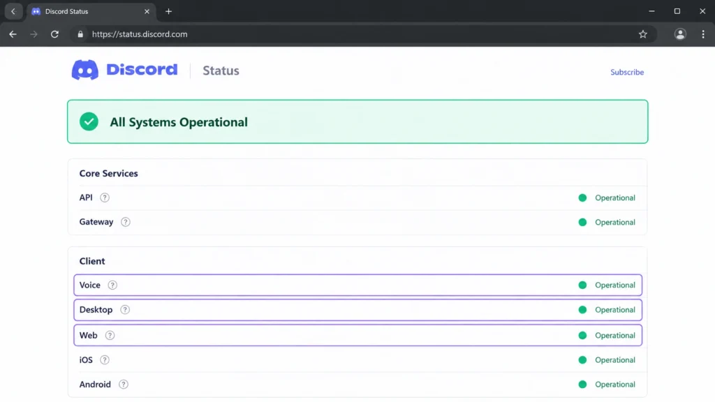Open a new browser tab
The width and height of the screenshot is (715, 402).
(x=169, y=11)
